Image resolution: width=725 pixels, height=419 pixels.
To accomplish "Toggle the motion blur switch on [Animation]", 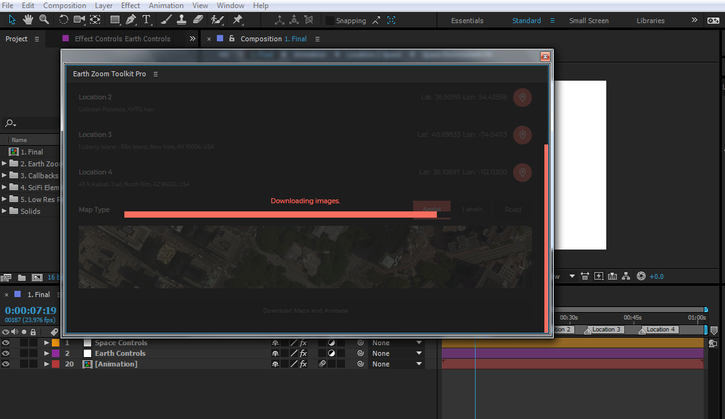I will coord(322,364).
